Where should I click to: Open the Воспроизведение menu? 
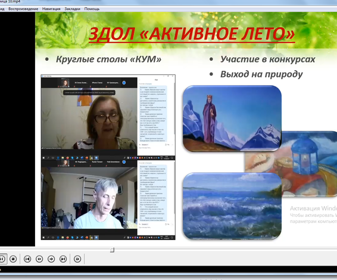coord(23,9)
